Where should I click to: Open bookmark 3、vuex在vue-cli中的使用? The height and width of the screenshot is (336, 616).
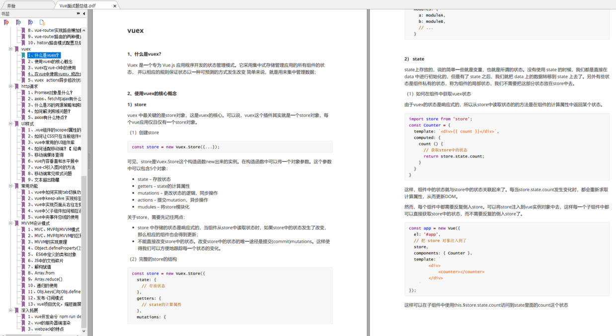(52, 67)
